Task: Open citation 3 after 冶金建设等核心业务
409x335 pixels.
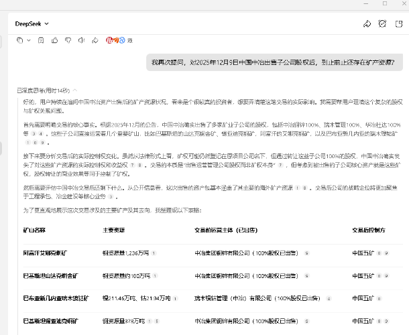Action: point(111,196)
